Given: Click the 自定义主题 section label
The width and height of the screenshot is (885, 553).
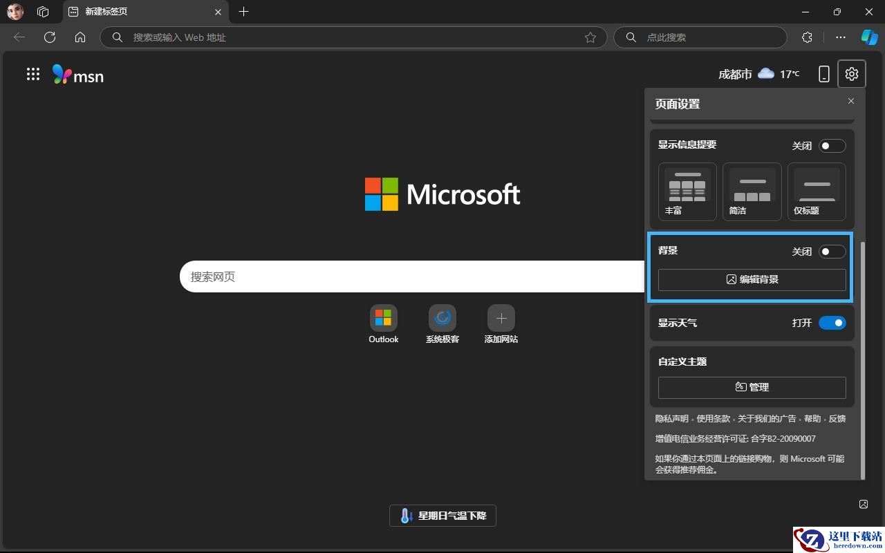Looking at the screenshot, I should (x=682, y=362).
